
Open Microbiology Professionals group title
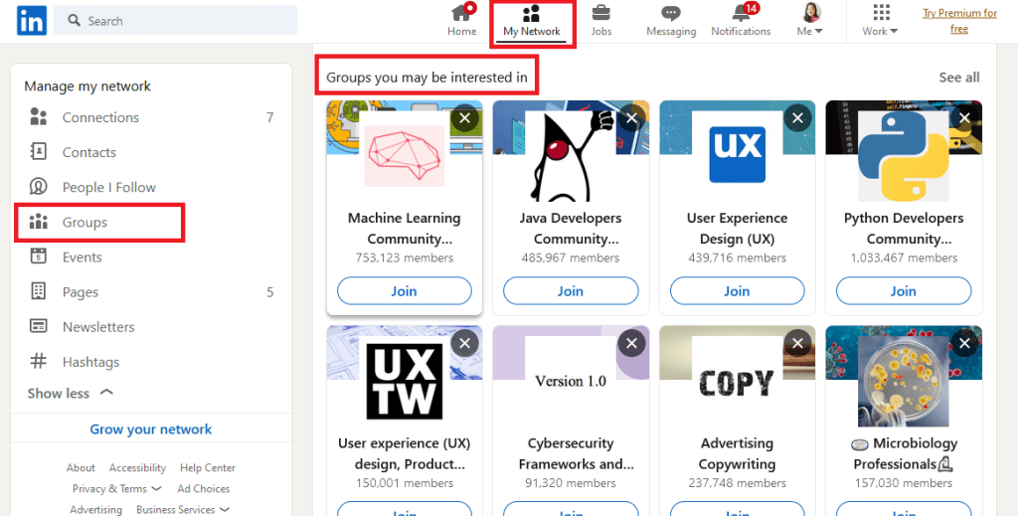[904, 453]
